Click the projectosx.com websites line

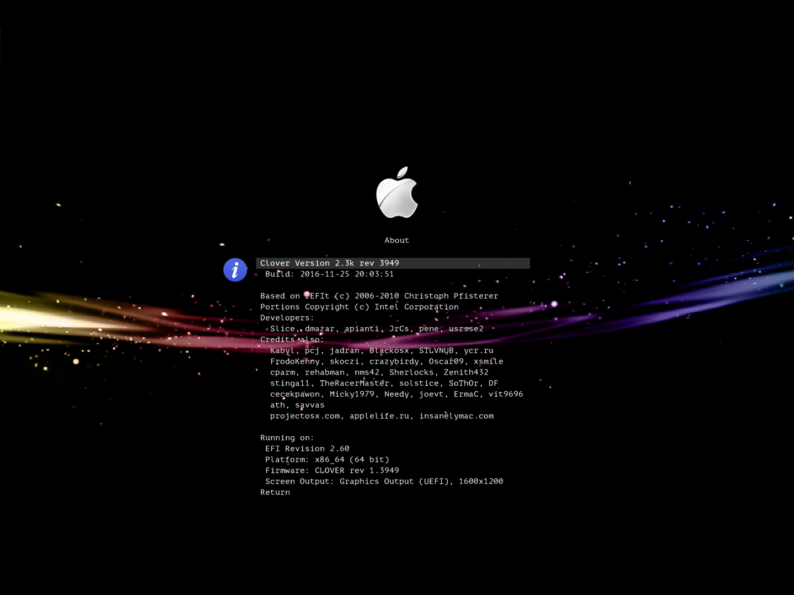pos(382,416)
